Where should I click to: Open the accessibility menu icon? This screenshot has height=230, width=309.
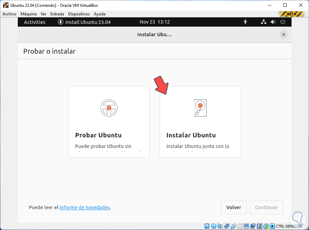point(245,22)
